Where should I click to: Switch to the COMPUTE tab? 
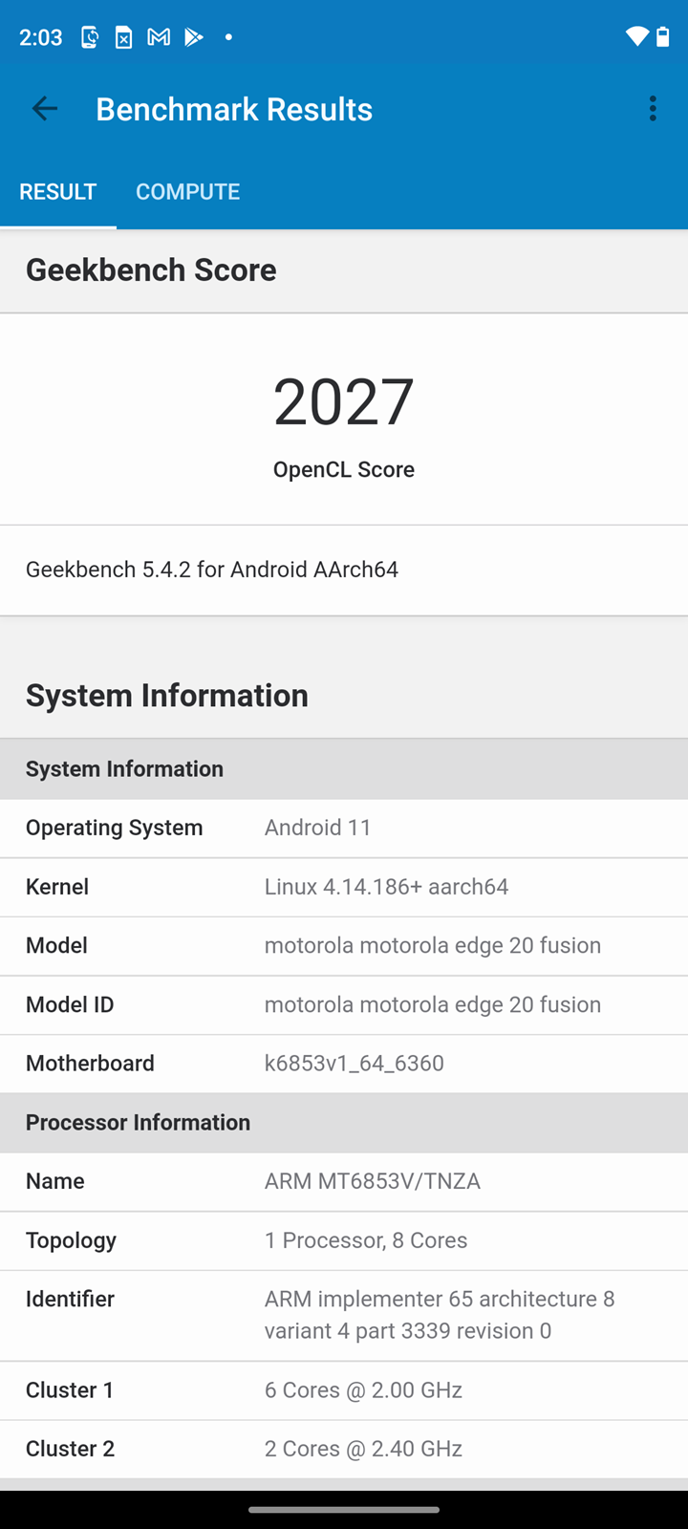(187, 191)
